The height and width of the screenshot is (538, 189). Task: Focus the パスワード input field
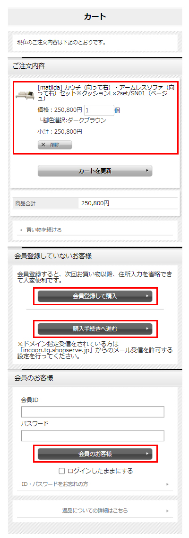tap(93, 436)
